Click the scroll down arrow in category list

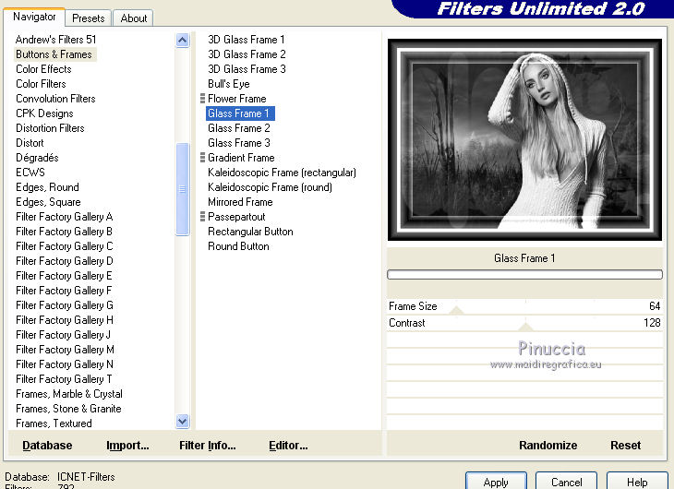click(182, 421)
